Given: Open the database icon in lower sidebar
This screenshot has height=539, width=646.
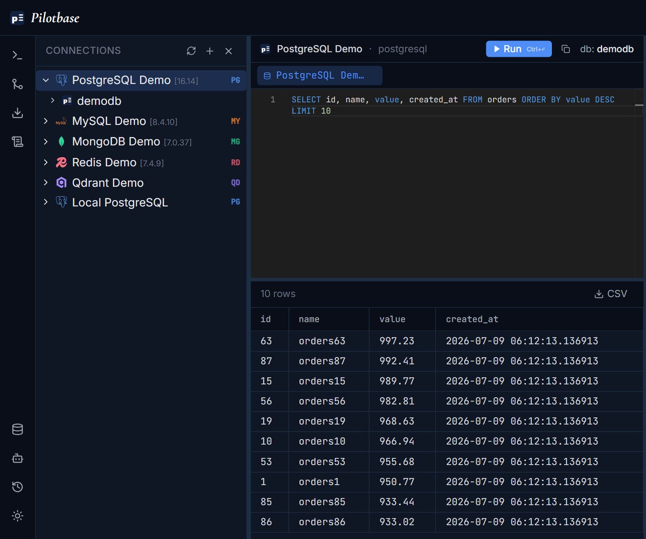Looking at the screenshot, I should coord(18,430).
